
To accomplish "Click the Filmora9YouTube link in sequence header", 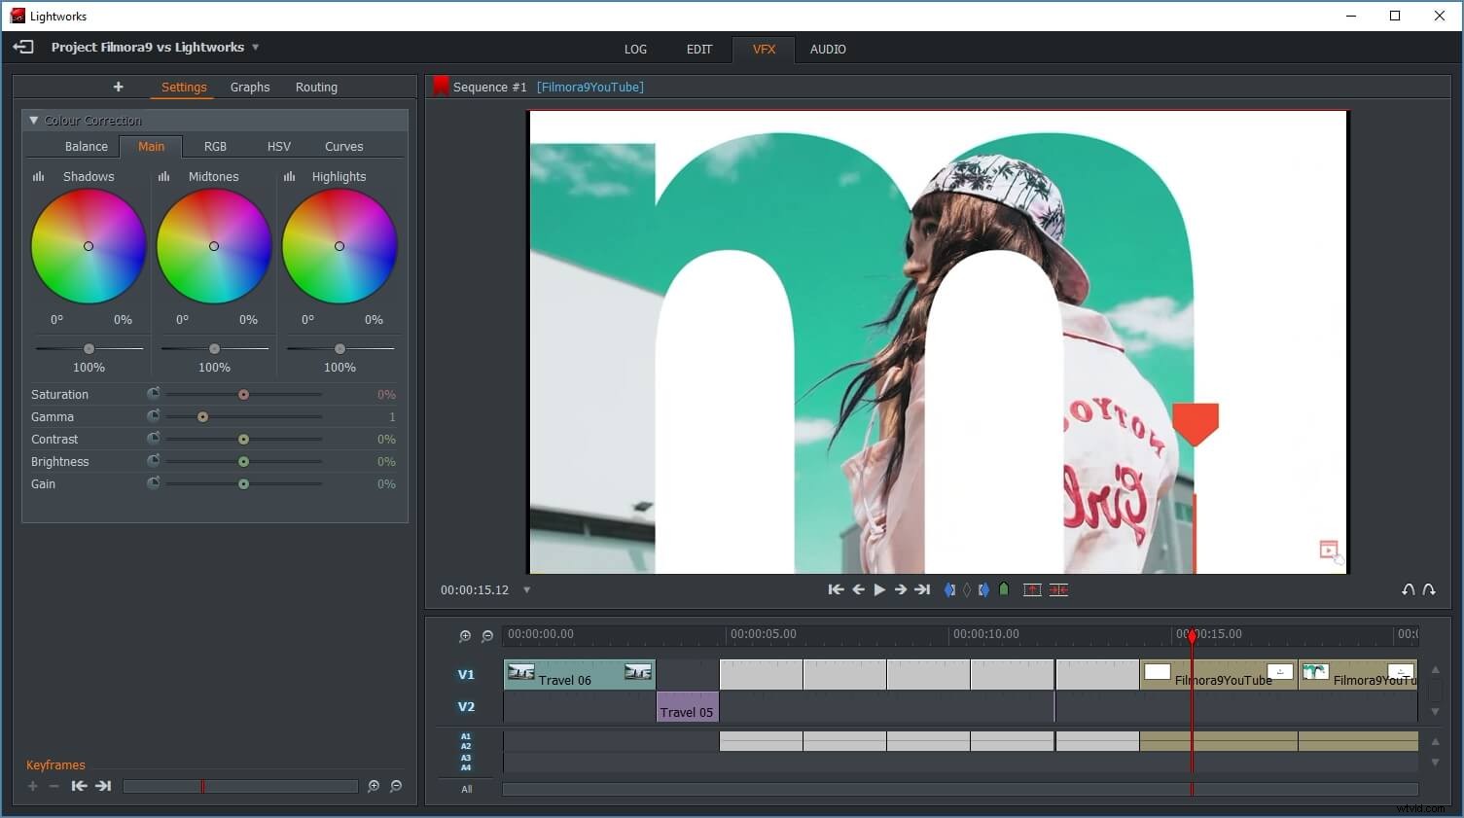I will (x=589, y=87).
